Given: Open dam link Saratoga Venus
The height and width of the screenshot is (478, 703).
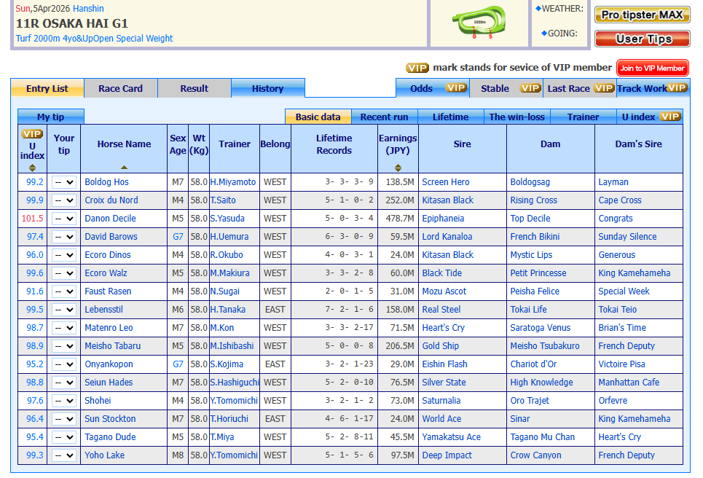Looking at the screenshot, I should 541,328.
